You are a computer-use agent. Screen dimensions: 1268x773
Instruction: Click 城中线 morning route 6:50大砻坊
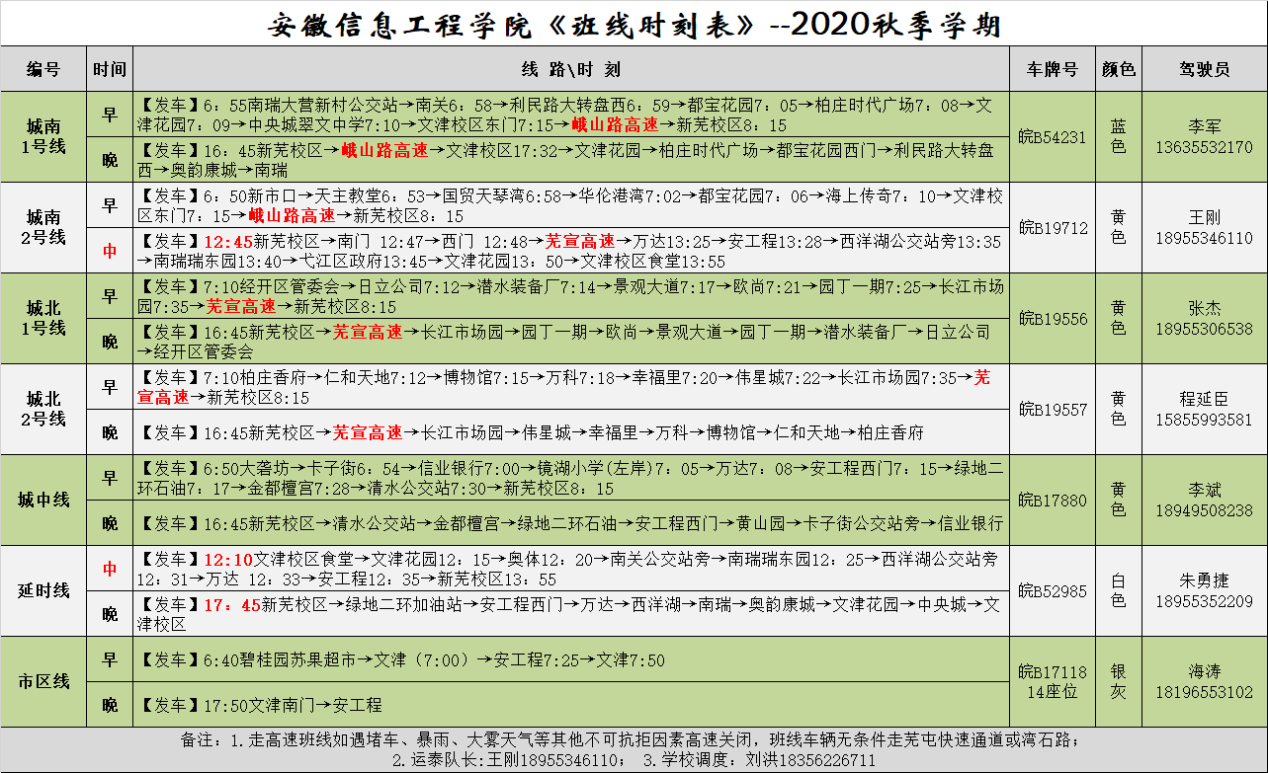[x=571, y=478]
